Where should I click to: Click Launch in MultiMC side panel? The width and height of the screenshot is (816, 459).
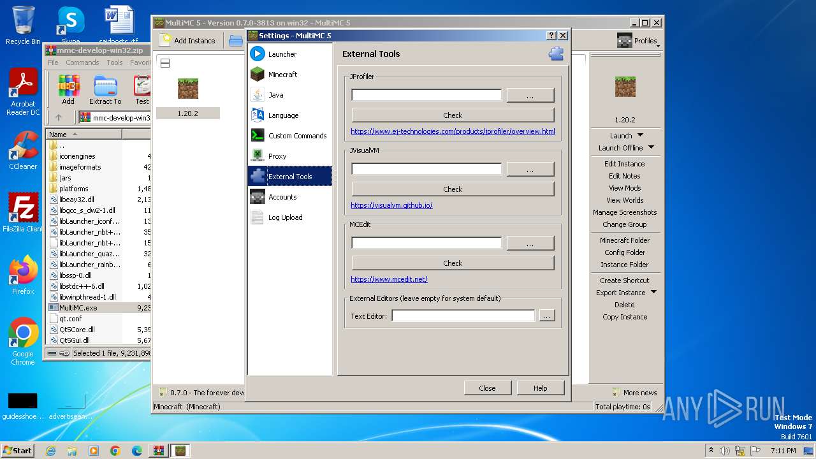click(621, 135)
